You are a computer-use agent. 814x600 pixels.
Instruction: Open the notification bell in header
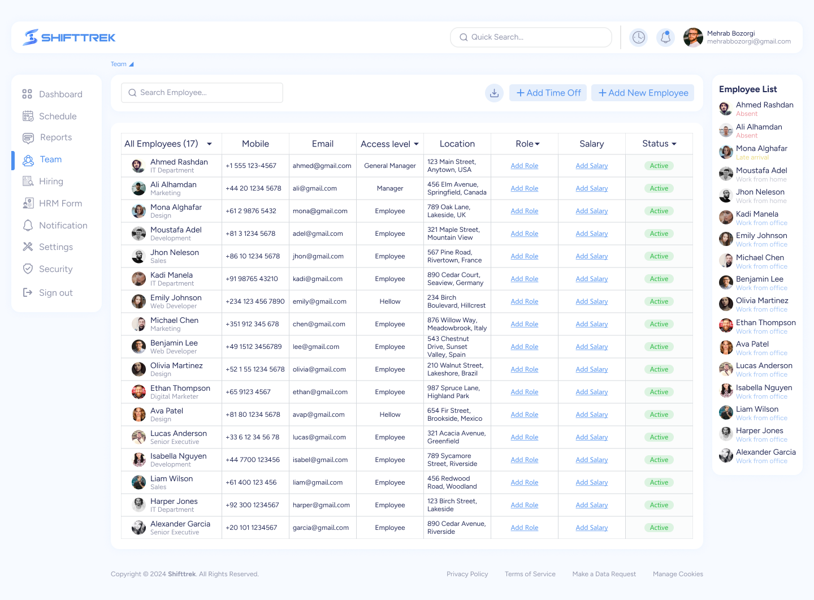pyautogui.click(x=665, y=37)
